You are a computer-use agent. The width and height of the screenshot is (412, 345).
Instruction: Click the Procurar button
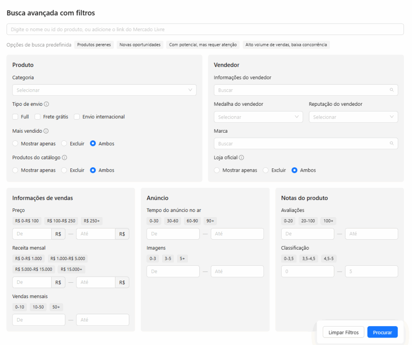382,333
